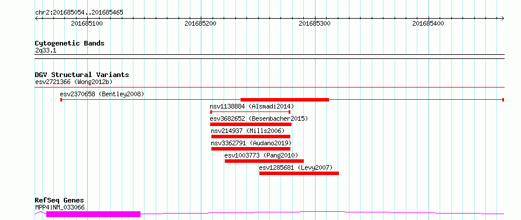Select the MPP4 magenta exon block

click(93, 214)
